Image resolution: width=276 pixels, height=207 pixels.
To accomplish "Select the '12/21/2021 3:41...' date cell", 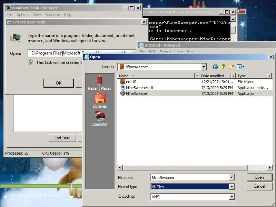I will (x=217, y=82).
